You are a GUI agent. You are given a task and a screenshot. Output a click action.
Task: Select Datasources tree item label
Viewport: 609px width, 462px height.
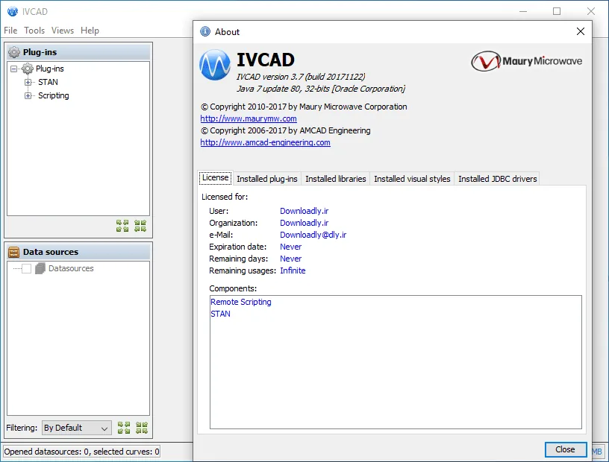coord(71,268)
